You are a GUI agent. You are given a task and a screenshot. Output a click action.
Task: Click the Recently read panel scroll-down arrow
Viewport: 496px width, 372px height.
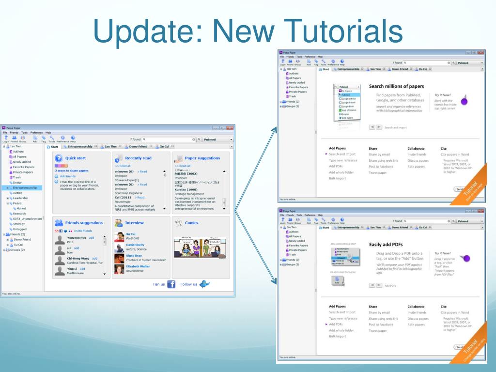coord(165,209)
